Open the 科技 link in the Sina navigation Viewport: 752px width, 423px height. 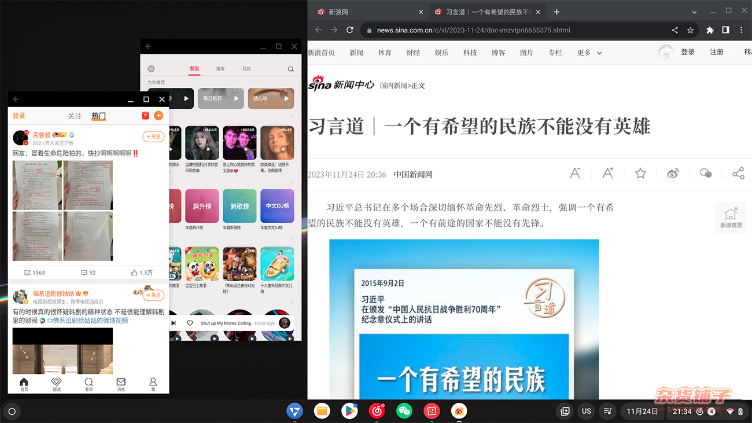tap(470, 53)
